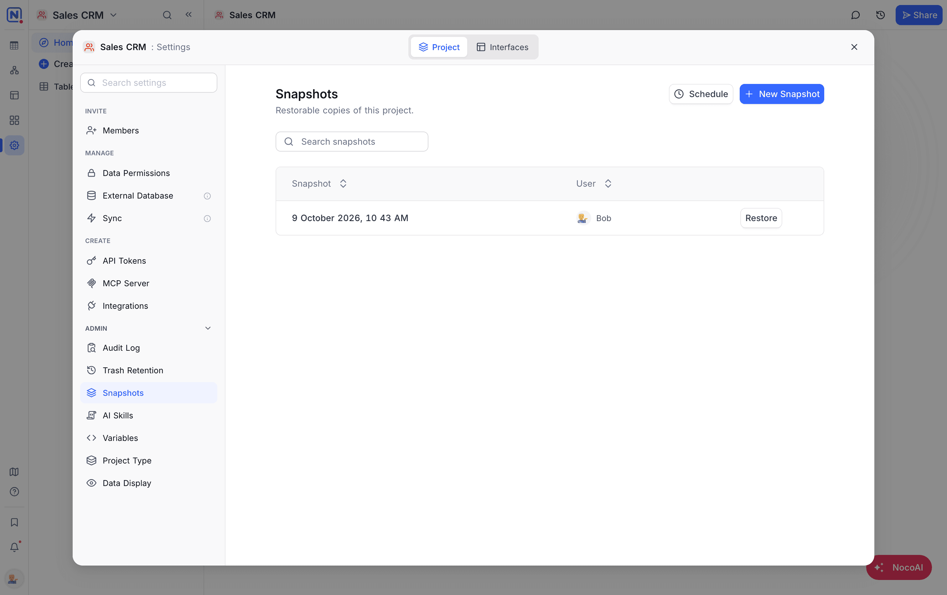Click the NocoDB logo icon
The height and width of the screenshot is (595, 947).
[14, 15]
